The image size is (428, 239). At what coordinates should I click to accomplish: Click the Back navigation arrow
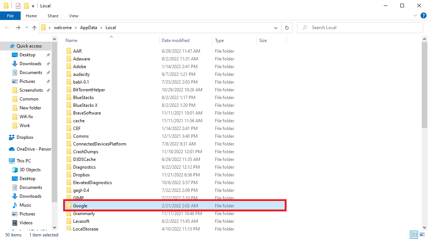(x=7, y=28)
